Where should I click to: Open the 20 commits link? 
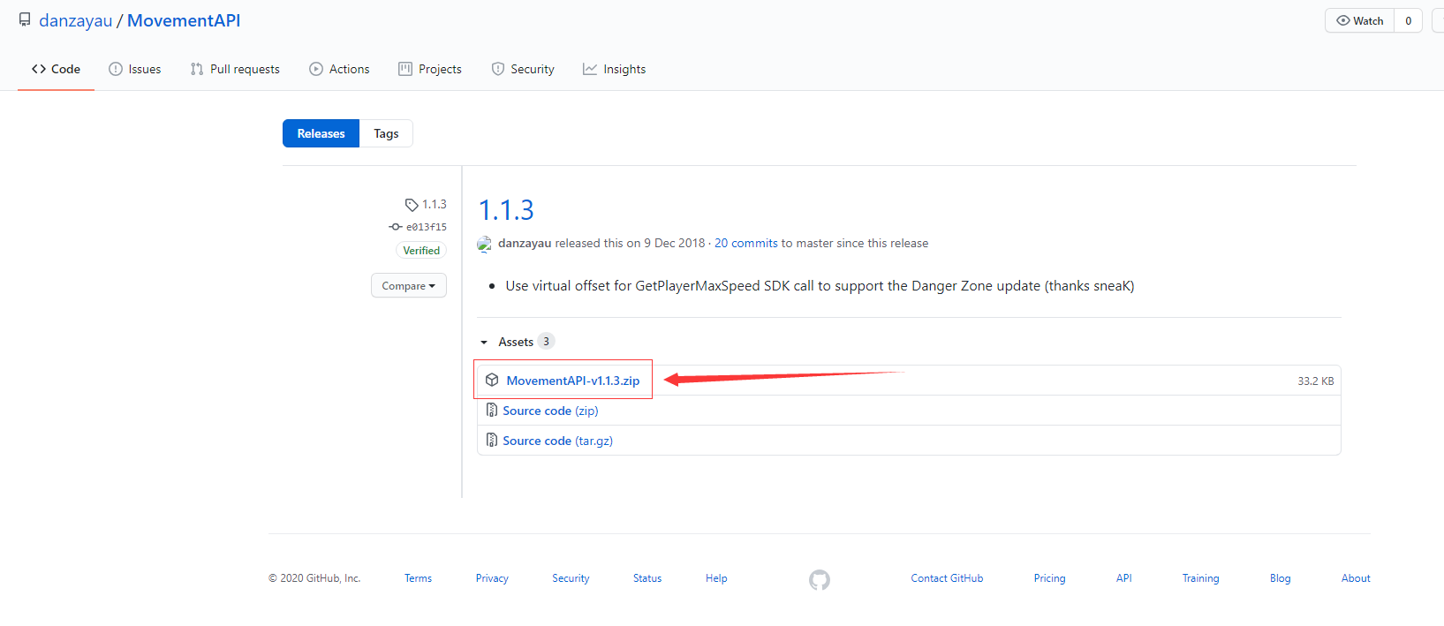point(745,243)
